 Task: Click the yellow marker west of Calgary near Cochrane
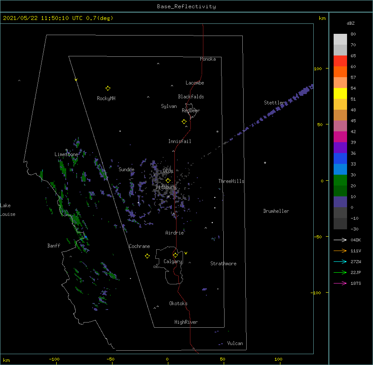click(x=147, y=256)
